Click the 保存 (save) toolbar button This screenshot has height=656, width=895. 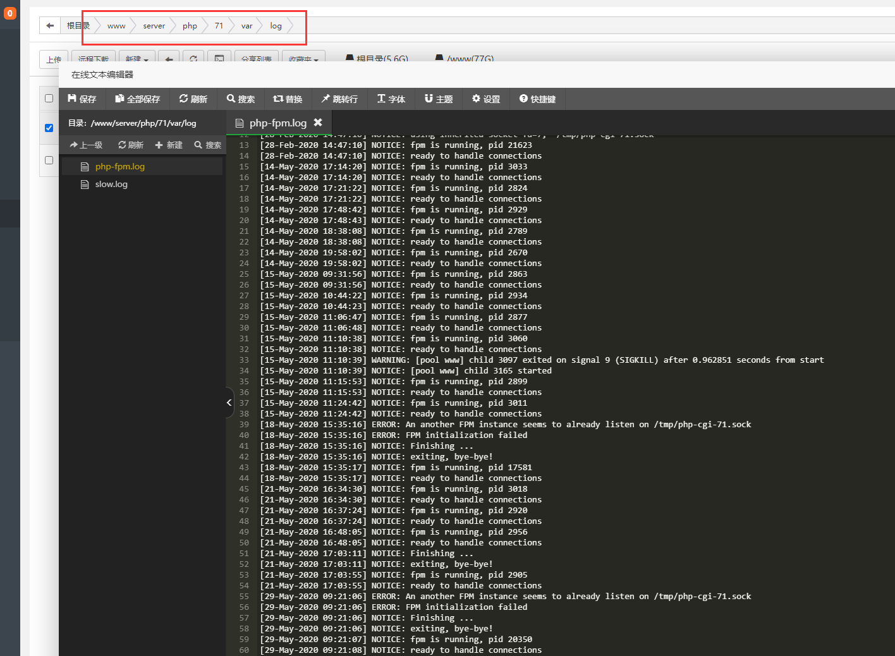click(x=82, y=99)
